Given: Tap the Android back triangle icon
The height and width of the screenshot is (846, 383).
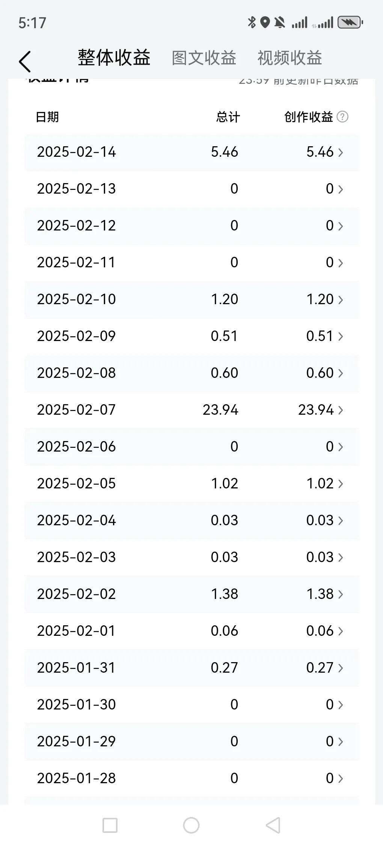Looking at the screenshot, I should pyautogui.click(x=273, y=825).
